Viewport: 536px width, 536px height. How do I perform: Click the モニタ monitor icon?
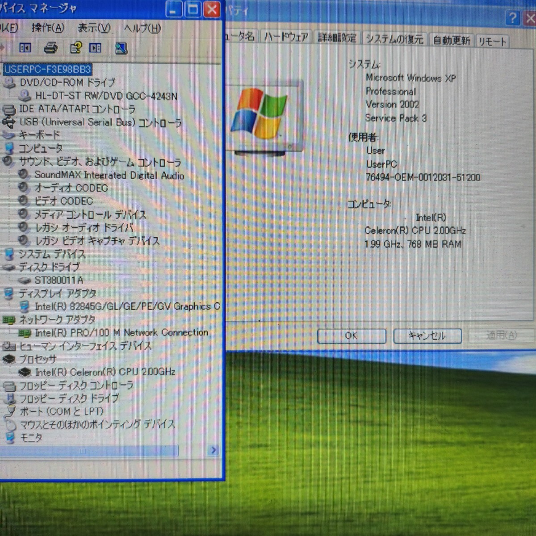[x=10, y=438]
